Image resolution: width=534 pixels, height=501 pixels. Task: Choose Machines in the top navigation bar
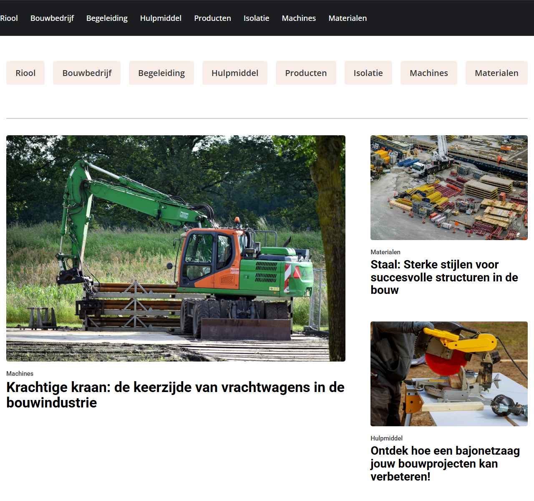[x=299, y=18]
